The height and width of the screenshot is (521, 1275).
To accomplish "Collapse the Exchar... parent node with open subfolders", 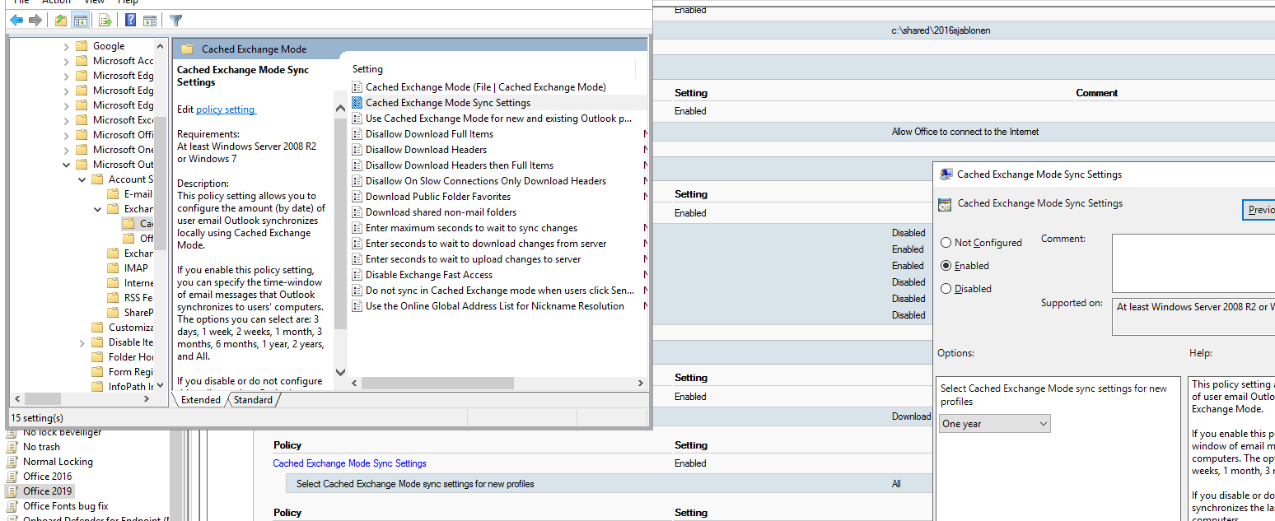I will coord(97,209).
